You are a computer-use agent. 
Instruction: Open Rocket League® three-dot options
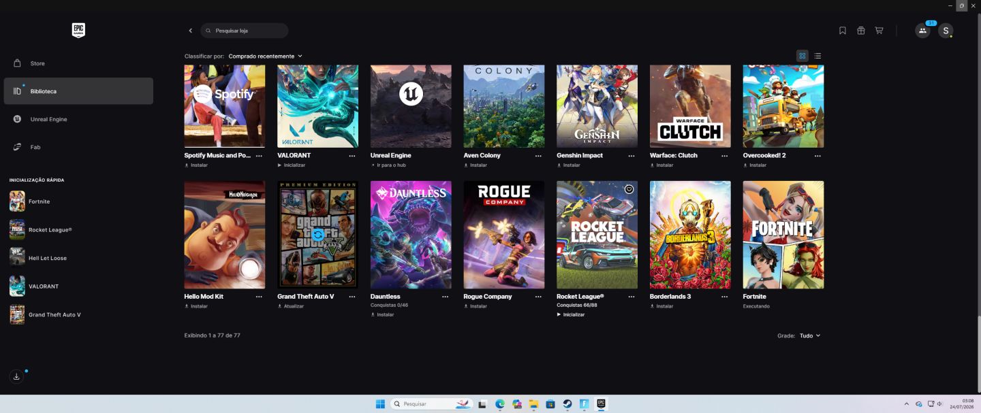click(x=632, y=297)
